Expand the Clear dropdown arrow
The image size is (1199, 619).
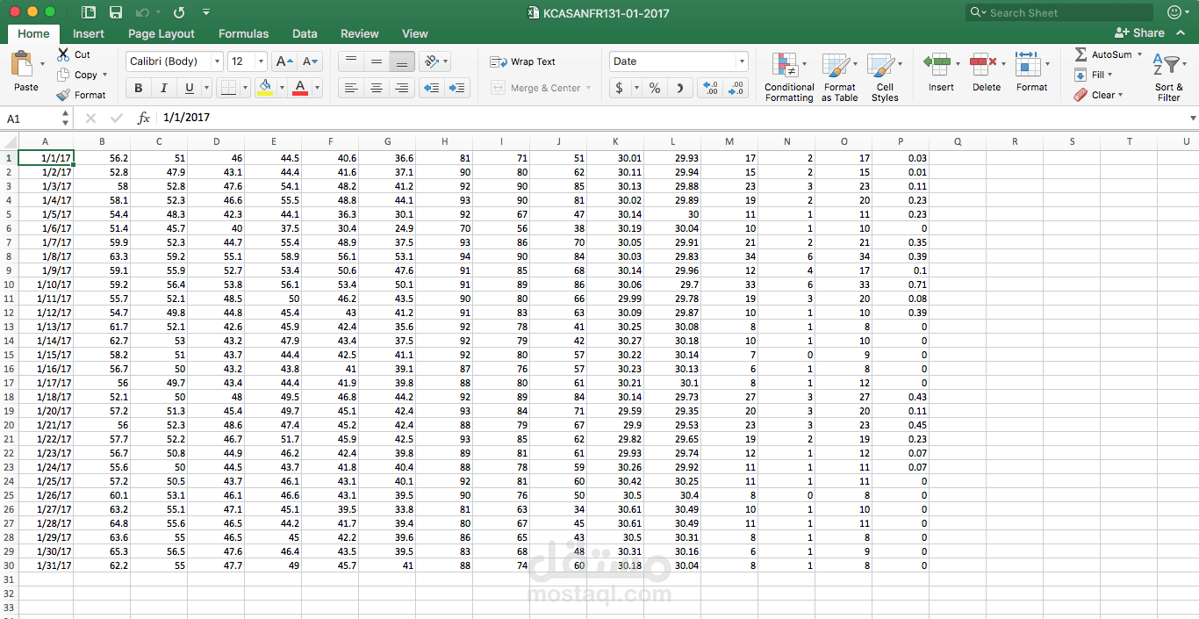click(x=1120, y=95)
